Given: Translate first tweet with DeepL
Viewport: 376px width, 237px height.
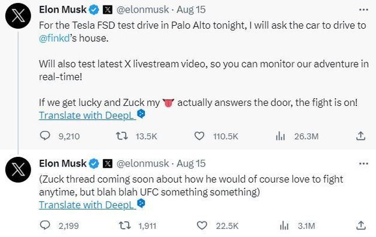Looking at the screenshot, I should click(x=86, y=116).
